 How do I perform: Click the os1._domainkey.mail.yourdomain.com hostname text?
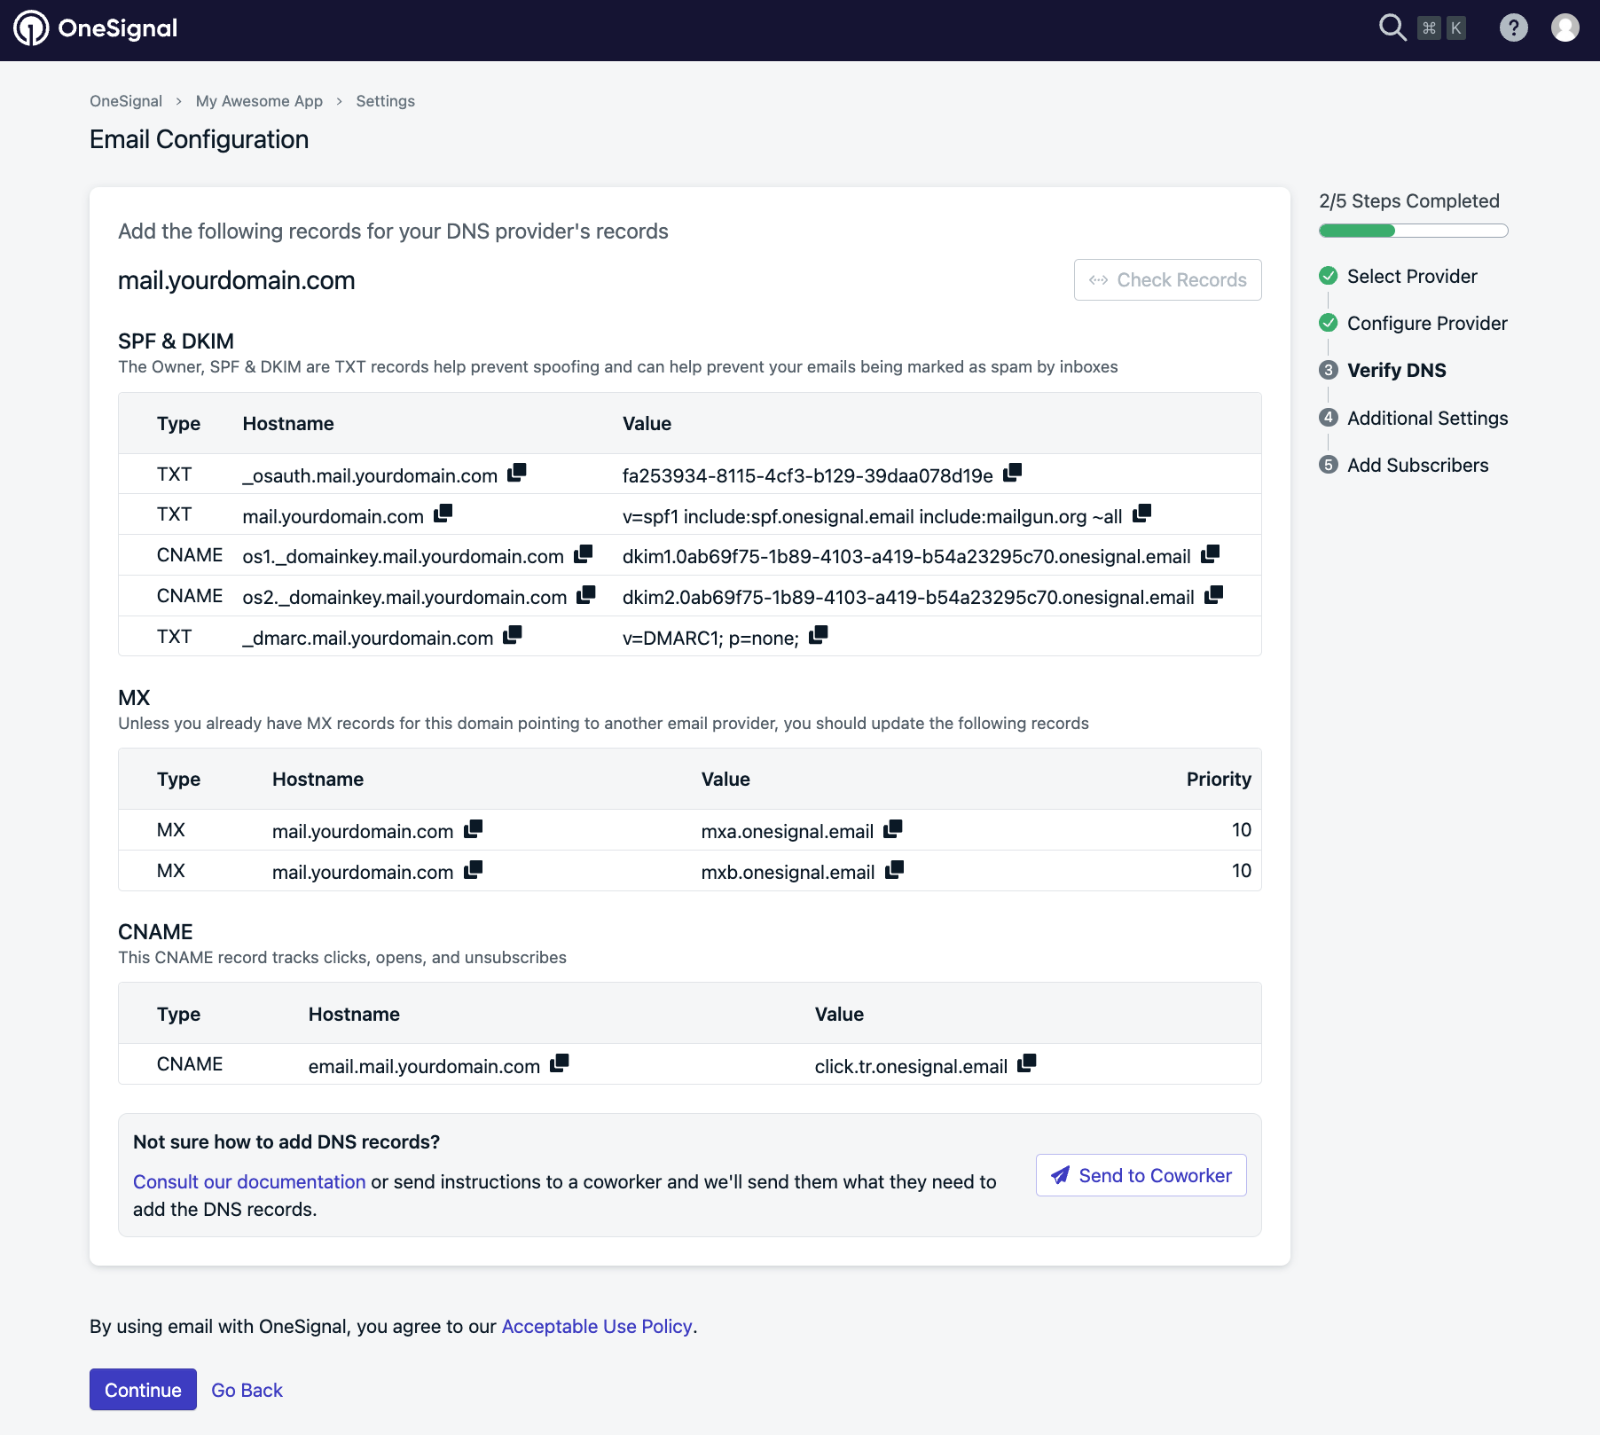click(403, 557)
